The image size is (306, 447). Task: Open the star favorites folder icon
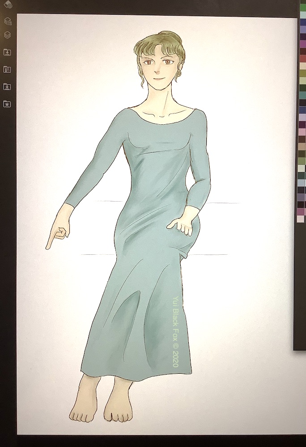click(7, 104)
